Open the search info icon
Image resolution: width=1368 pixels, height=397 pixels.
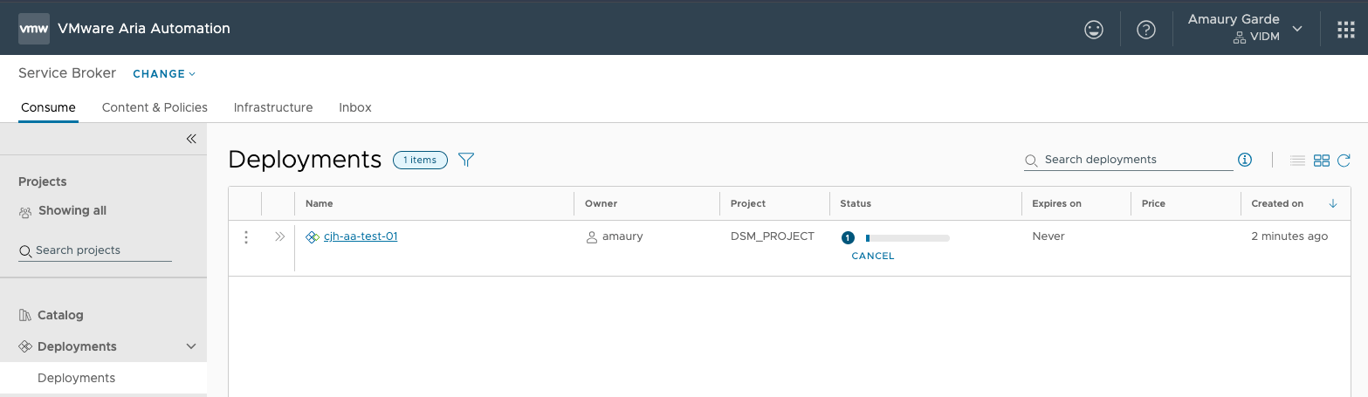click(1245, 160)
